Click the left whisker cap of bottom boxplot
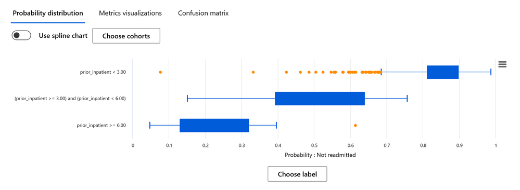 point(150,126)
